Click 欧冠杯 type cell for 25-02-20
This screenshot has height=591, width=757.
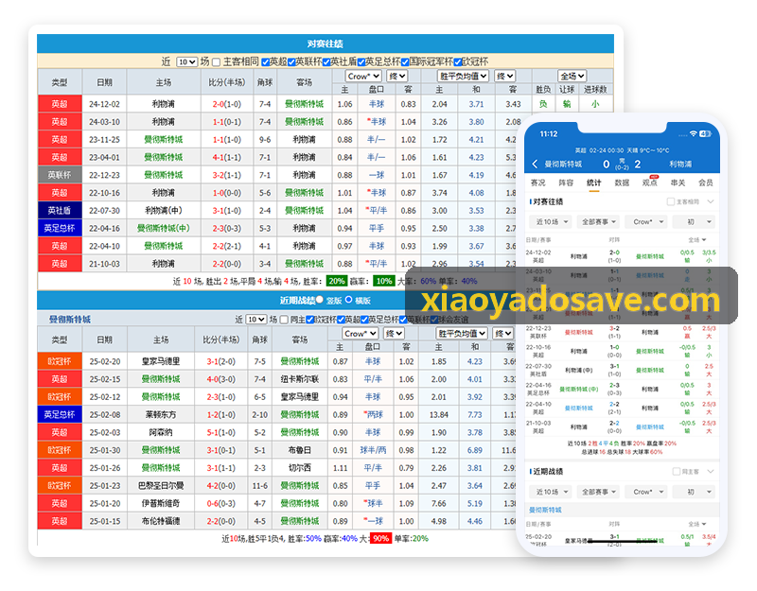click(x=60, y=361)
